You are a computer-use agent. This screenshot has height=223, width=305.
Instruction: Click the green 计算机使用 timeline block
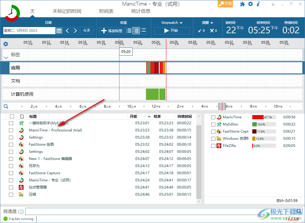(155, 94)
